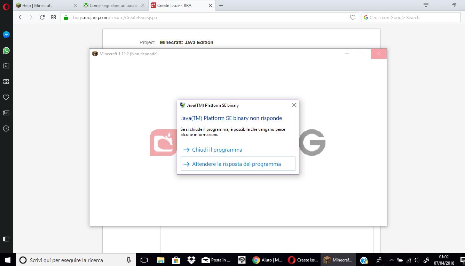The image size is (465, 266).
Task: Click the Windows search box on taskbar
Action: point(76,260)
